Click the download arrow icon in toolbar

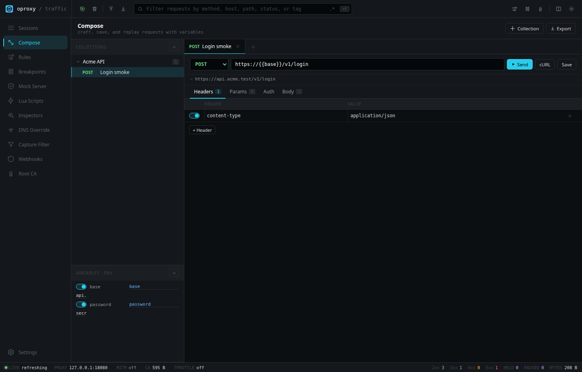(x=123, y=9)
